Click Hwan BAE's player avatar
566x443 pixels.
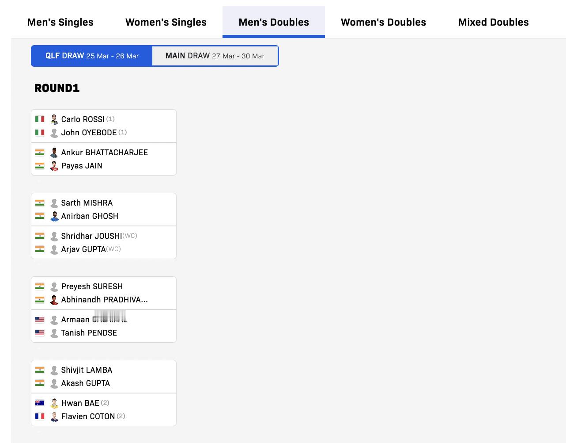click(54, 403)
